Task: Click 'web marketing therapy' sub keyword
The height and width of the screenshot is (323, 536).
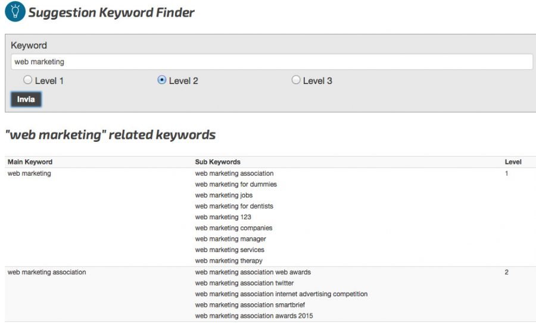Action: pyautogui.click(x=229, y=261)
